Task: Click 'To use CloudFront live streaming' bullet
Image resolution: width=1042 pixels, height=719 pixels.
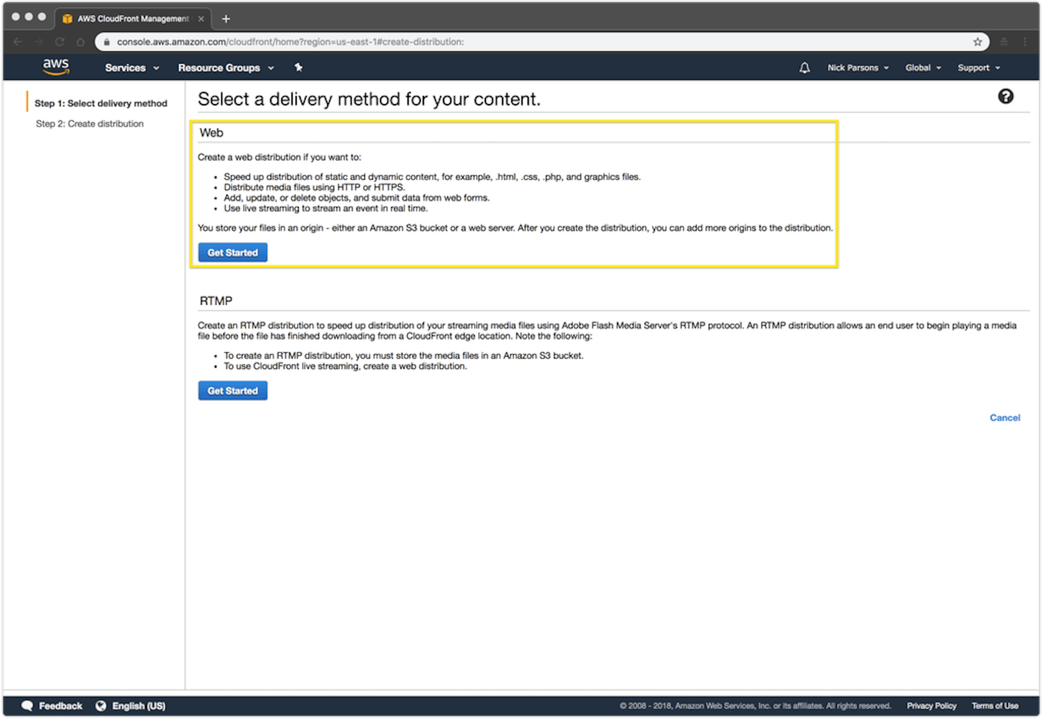Action: pos(345,366)
